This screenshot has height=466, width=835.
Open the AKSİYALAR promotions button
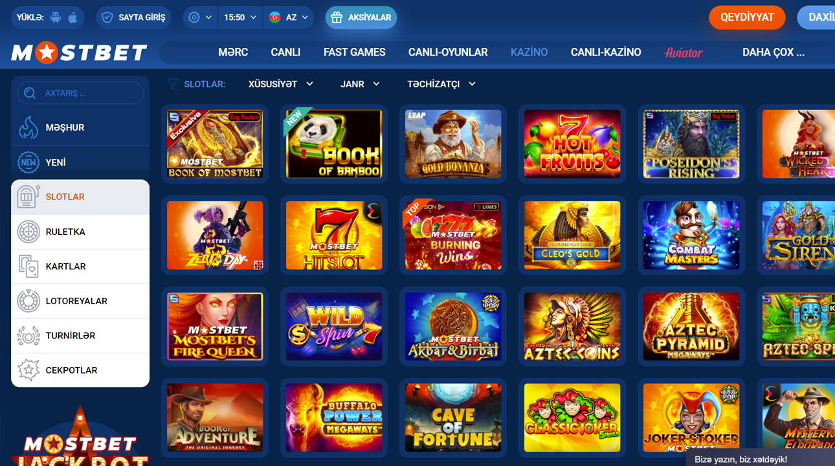pos(361,17)
